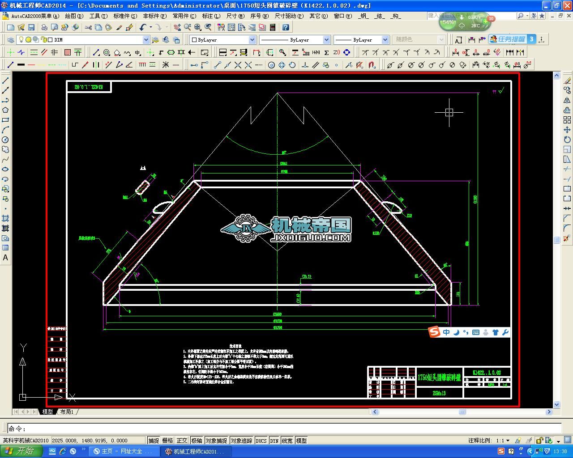Click the star favorites icon near search

(542, 16)
